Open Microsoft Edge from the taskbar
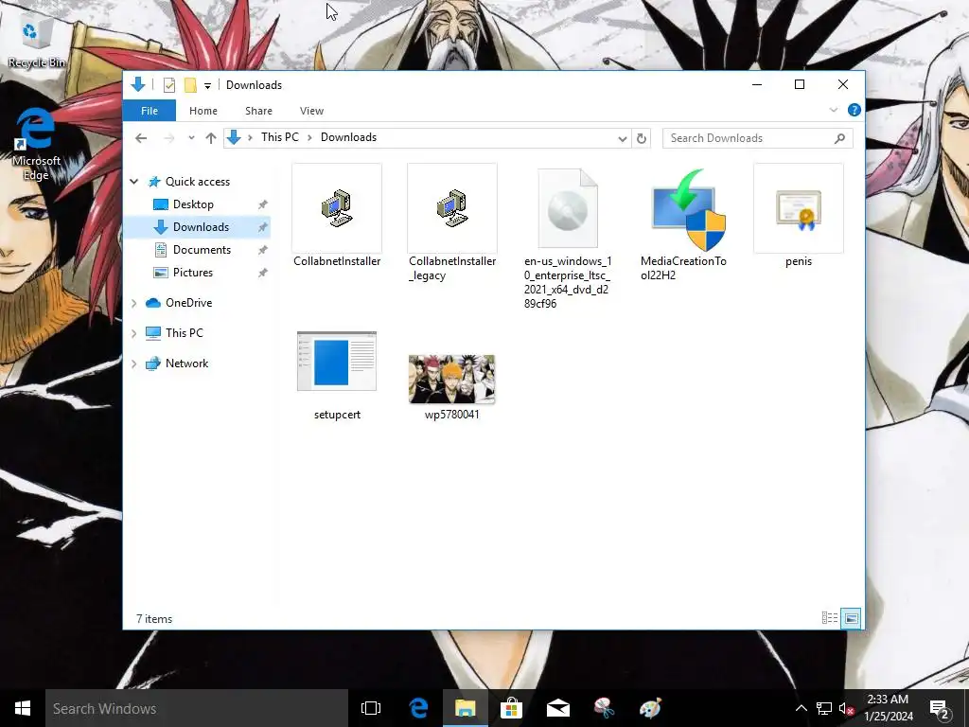This screenshot has height=727, width=969. [418, 708]
